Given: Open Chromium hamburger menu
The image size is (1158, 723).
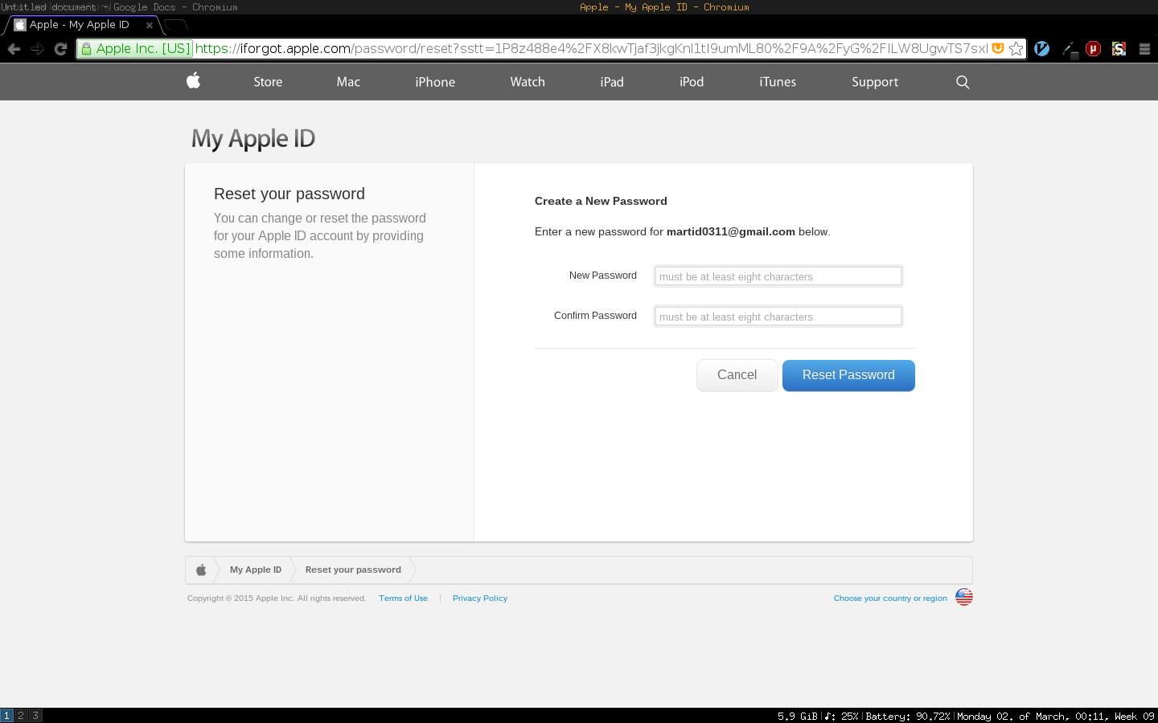Looking at the screenshot, I should click(1144, 49).
